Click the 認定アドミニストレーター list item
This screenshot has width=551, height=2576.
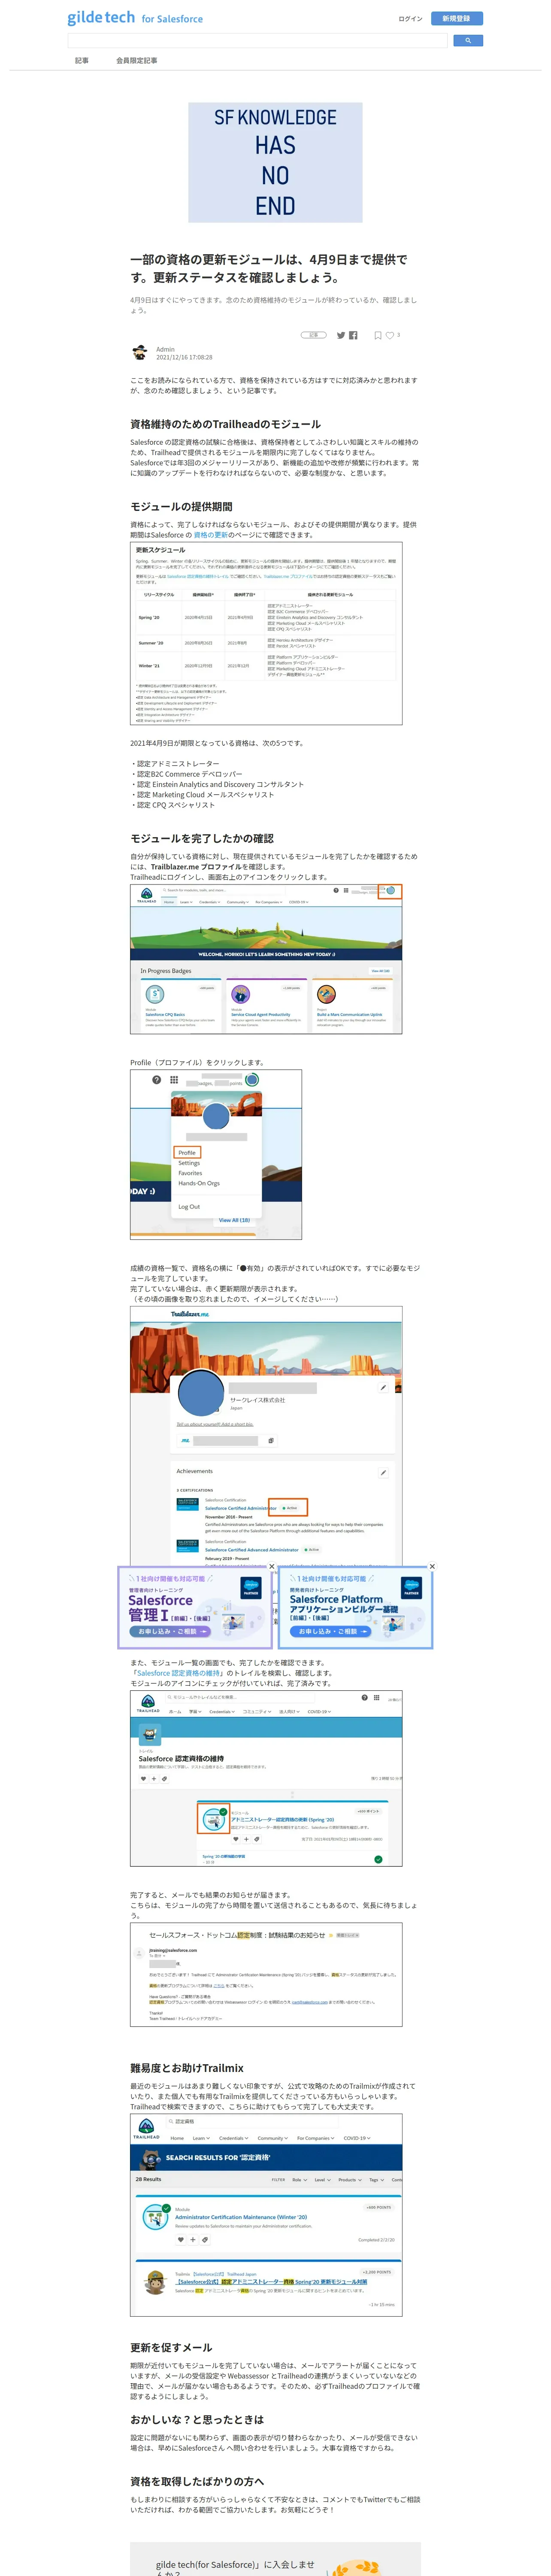point(175,764)
